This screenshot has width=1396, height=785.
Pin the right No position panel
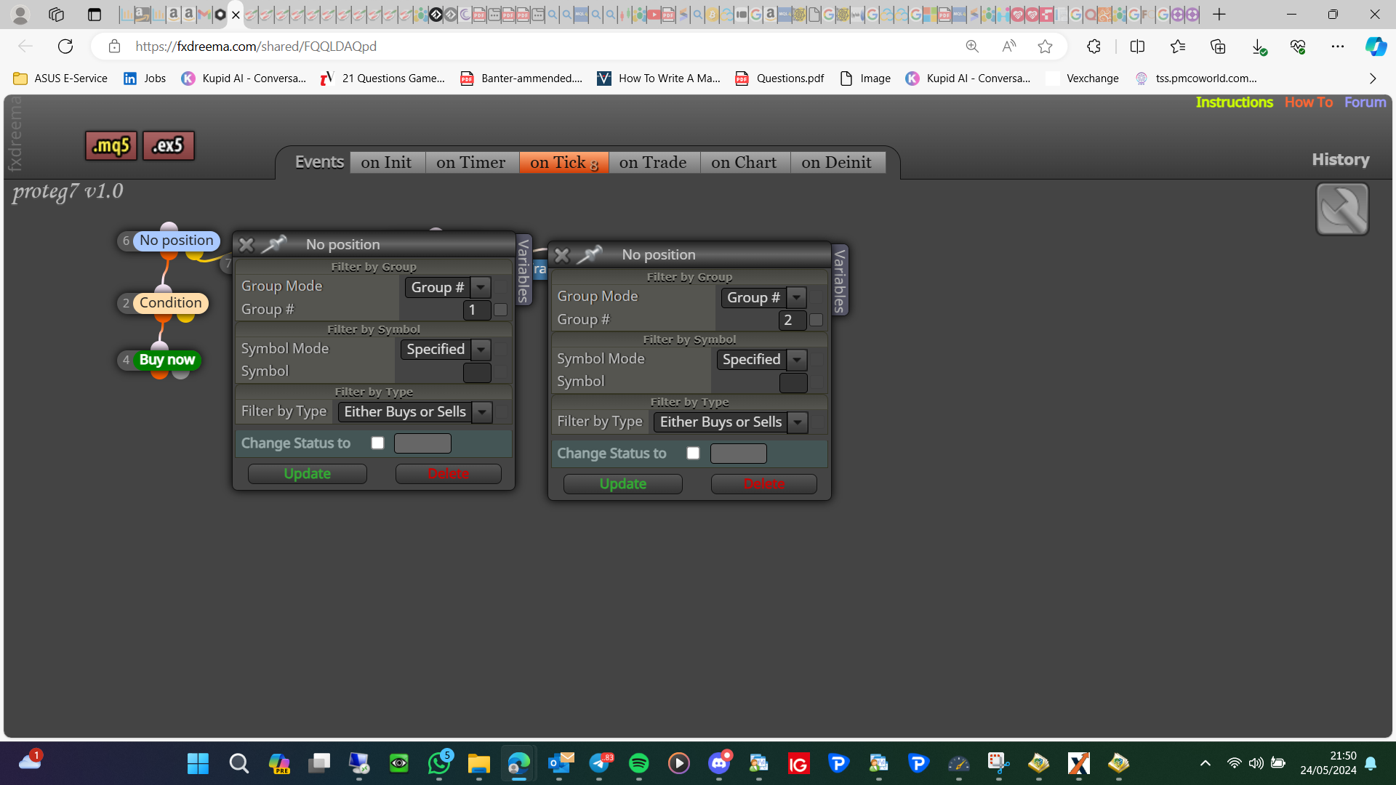[x=590, y=254]
